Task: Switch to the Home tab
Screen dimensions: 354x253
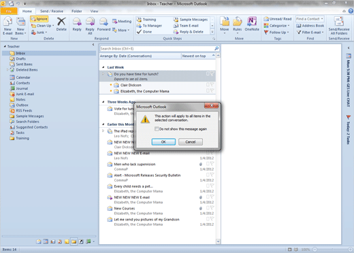Action: 27,11
